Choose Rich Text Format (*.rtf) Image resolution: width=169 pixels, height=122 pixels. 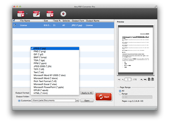55,81
